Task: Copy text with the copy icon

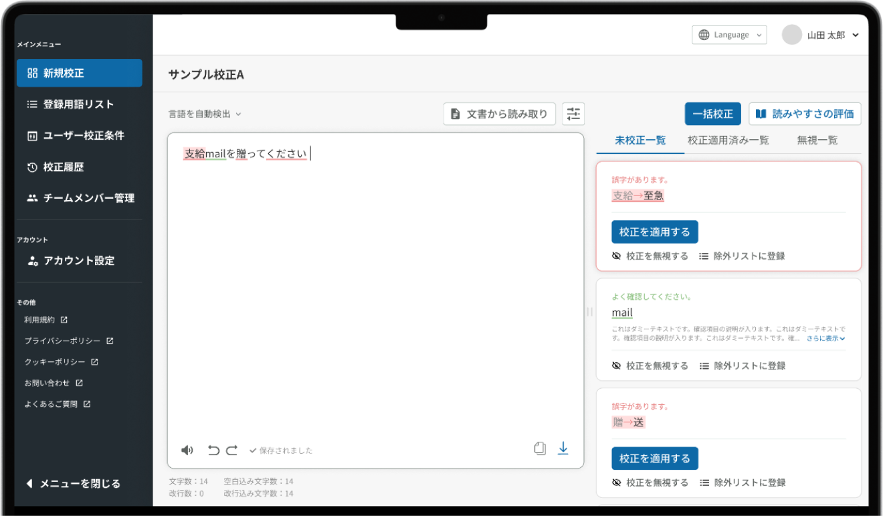Action: tap(540, 448)
